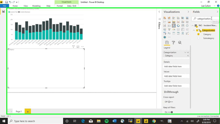Select the Stacked column chart visual
This screenshot has width=220, height=124.
(169, 18)
